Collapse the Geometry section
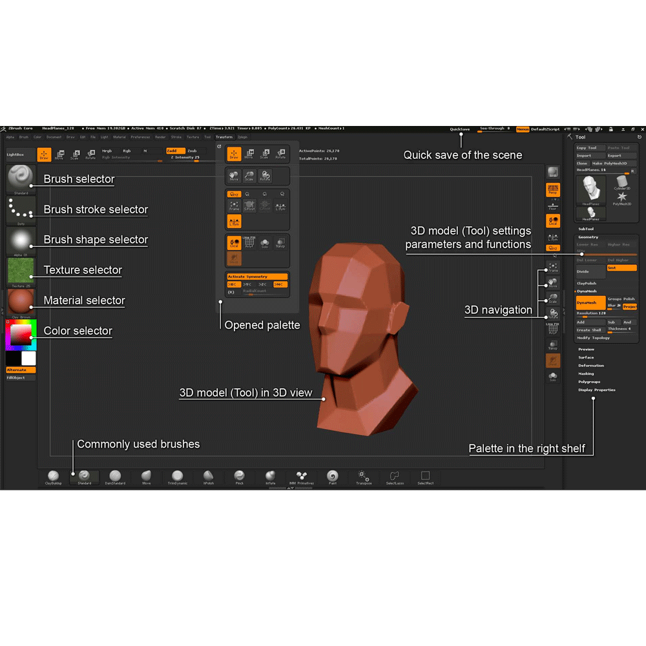The height and width of the screenshot is (646, 646). click(588, 237)
